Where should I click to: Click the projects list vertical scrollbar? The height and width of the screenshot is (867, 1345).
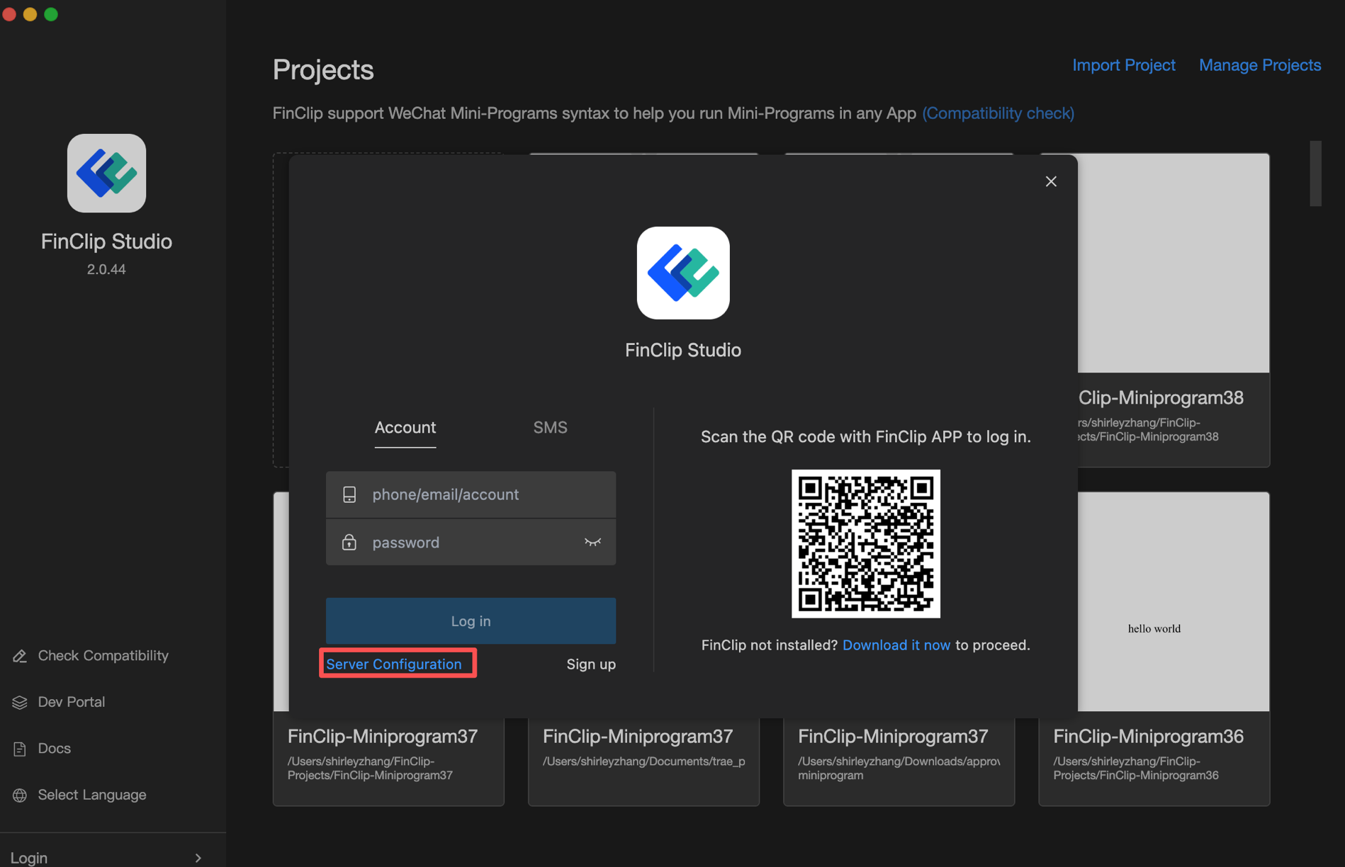coord(1315,174)
